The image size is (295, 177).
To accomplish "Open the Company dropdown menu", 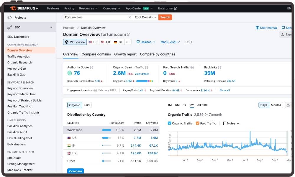I will click(x=112, y=8).
